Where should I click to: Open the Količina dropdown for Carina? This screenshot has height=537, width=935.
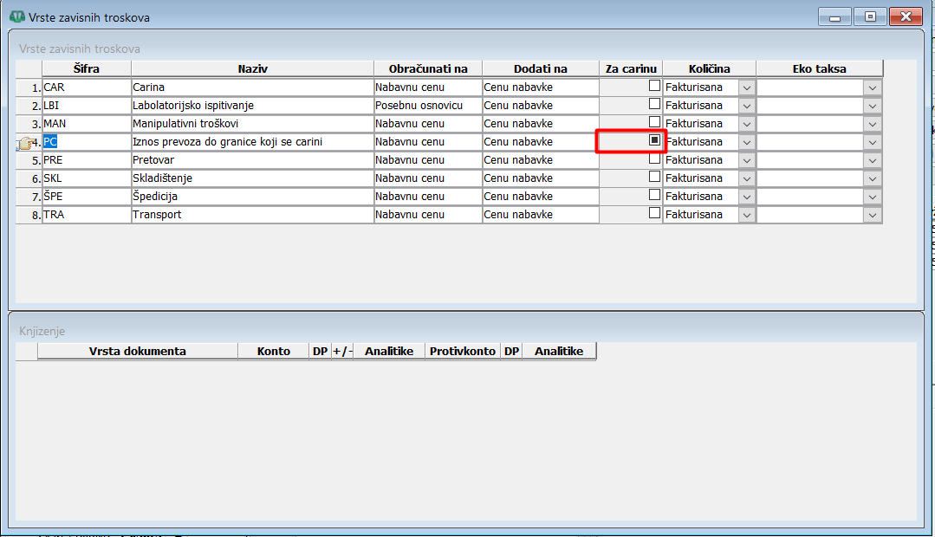[x=747, y=87]
